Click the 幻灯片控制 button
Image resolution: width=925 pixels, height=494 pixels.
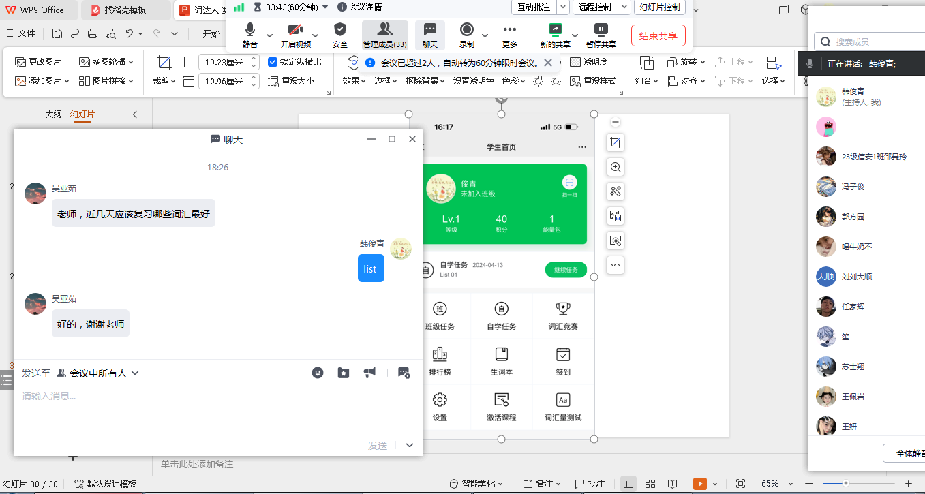point(660,7)
